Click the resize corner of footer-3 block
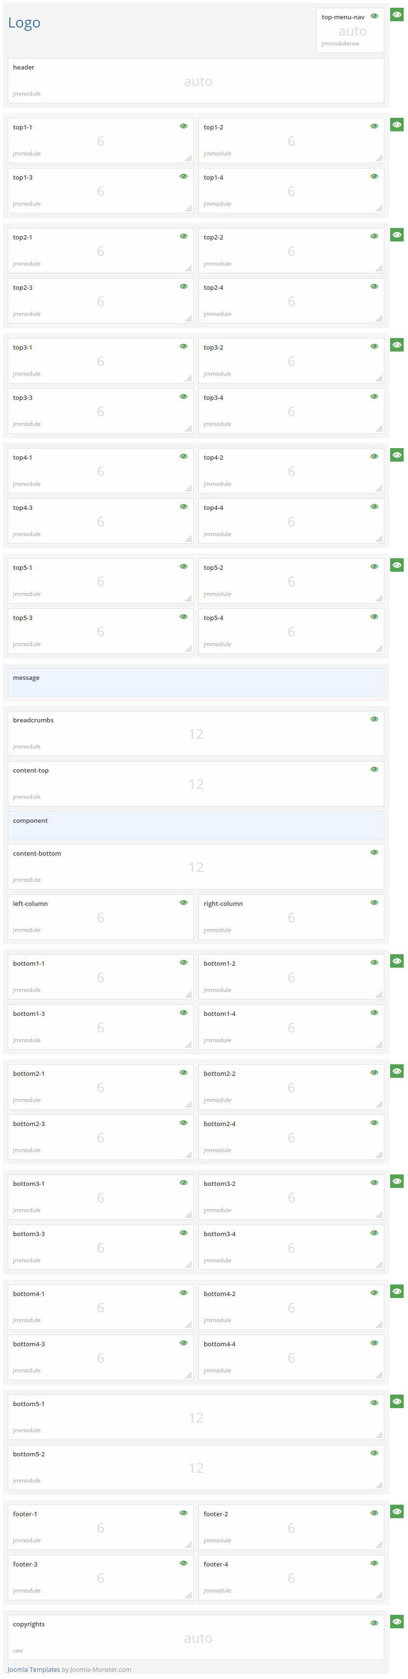This screenshot has width=408, height=1679. [188, 1594]
